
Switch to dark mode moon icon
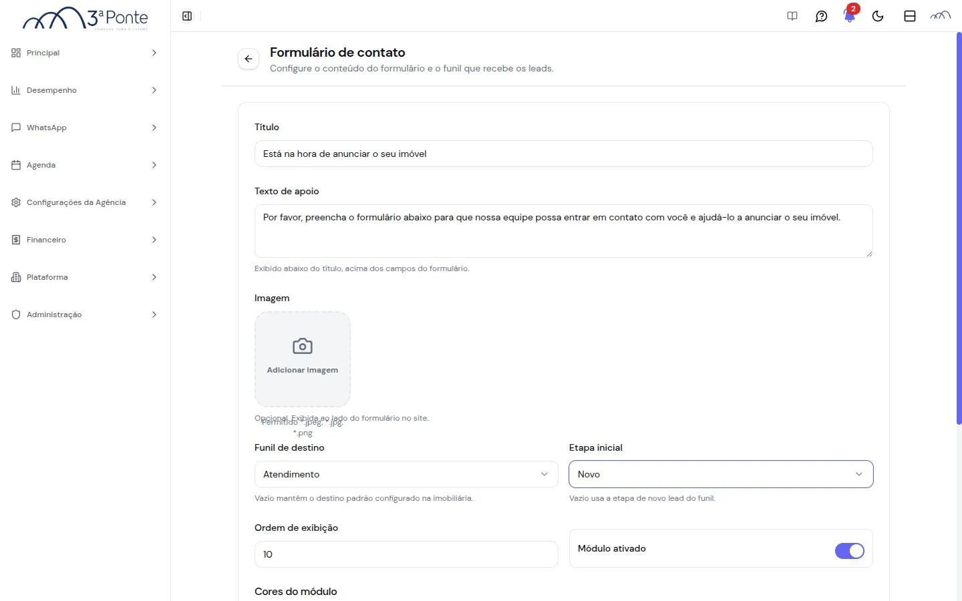pyautogui.click(x=878, y=16)
